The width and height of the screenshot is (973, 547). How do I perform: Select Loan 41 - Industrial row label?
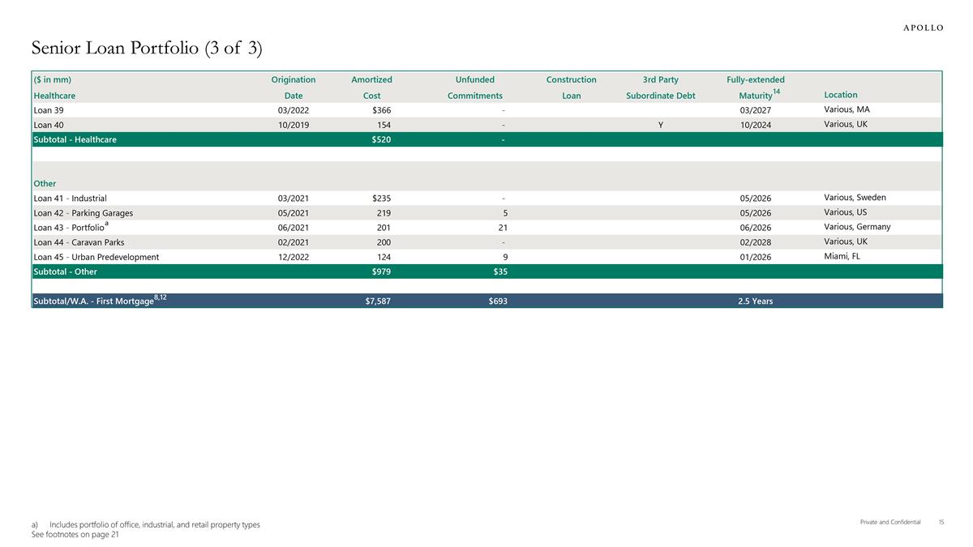pos(70,198)
